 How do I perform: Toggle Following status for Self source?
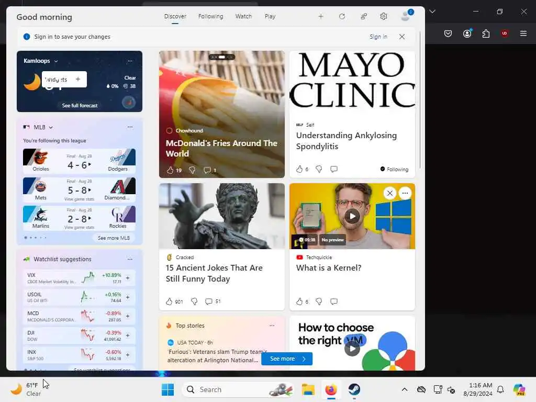tap(394, 169)
